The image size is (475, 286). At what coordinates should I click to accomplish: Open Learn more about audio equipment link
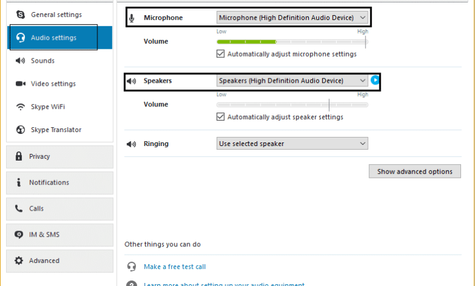[224, 284]
